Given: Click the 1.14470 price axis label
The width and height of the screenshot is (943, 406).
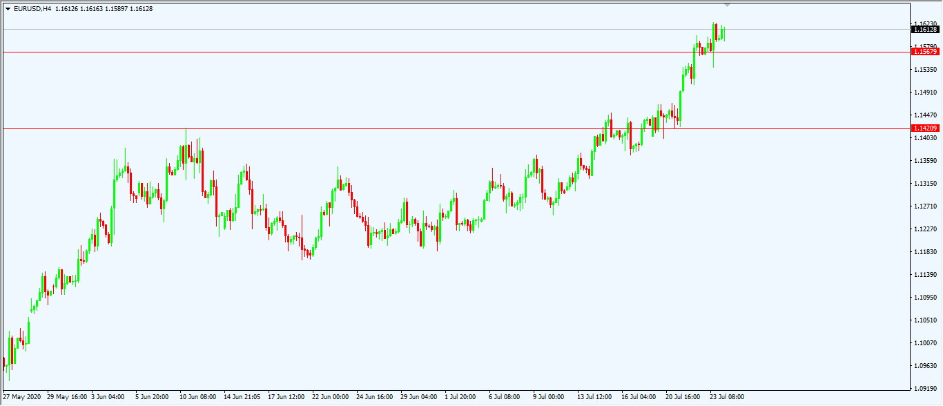Looking at the screenshot, I should coord(926,115).
